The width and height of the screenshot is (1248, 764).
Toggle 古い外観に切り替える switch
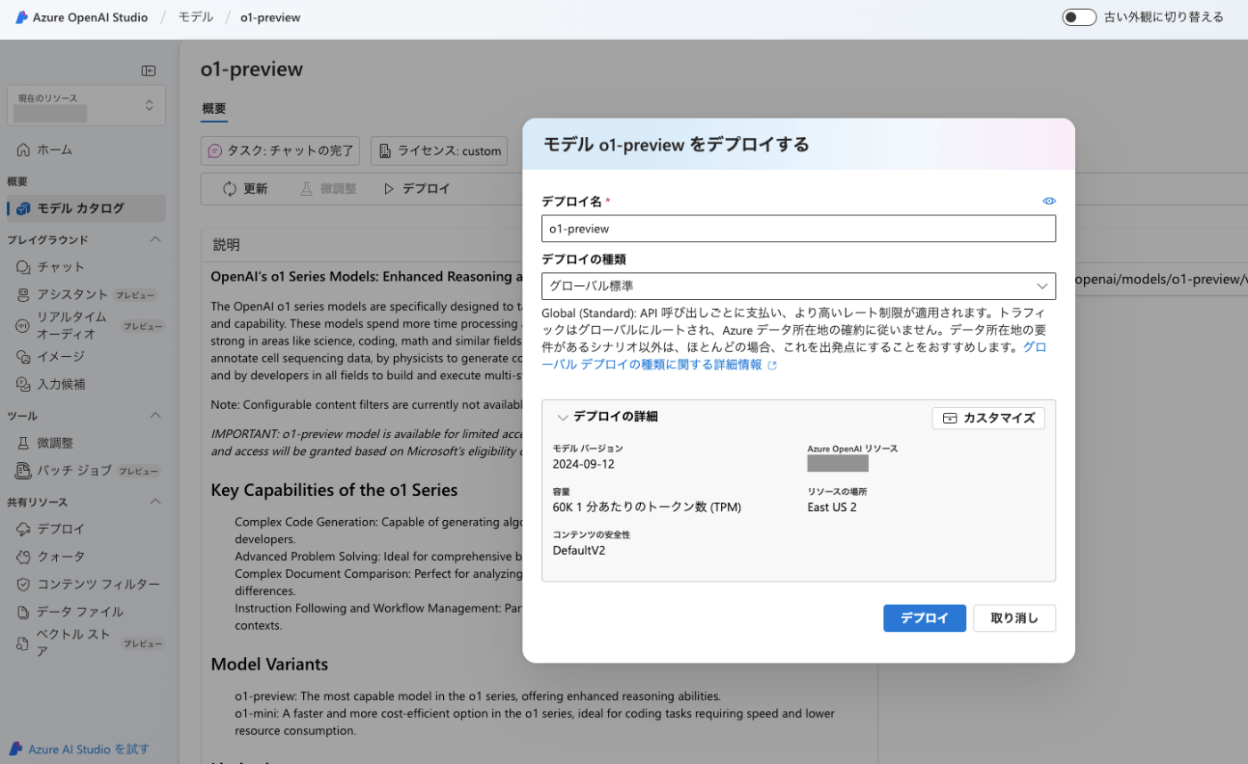1079,18
